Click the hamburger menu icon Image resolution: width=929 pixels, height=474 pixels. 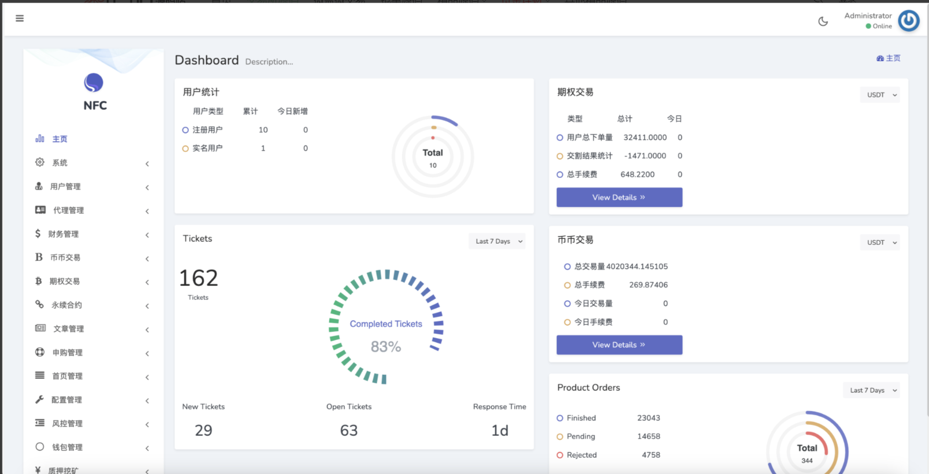click(x=20, y=18)
